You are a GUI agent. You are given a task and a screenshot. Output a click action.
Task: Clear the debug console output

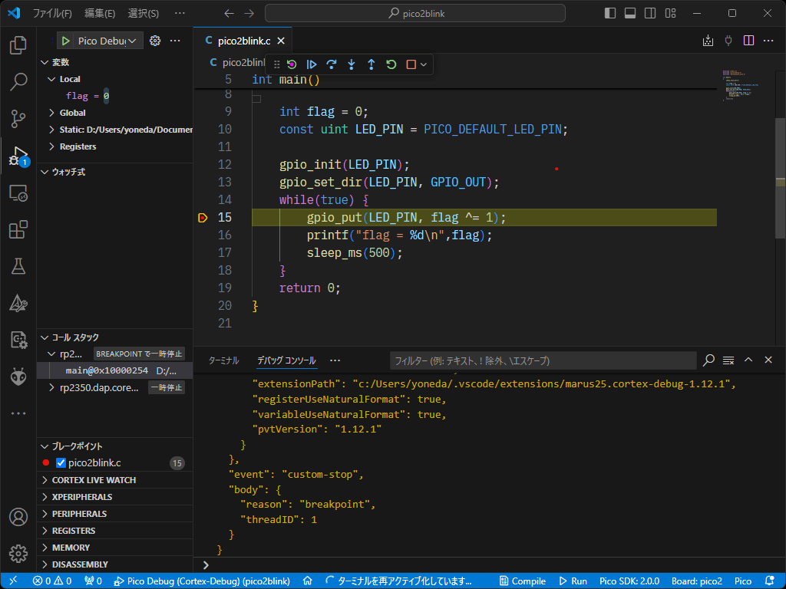[728, 360]
